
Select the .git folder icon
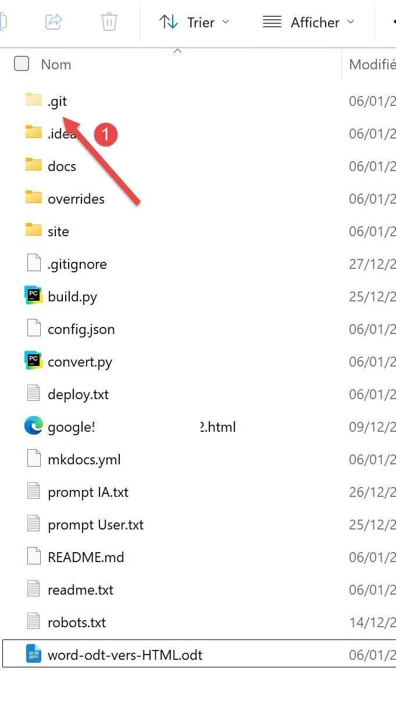click(x=34, y=100)
